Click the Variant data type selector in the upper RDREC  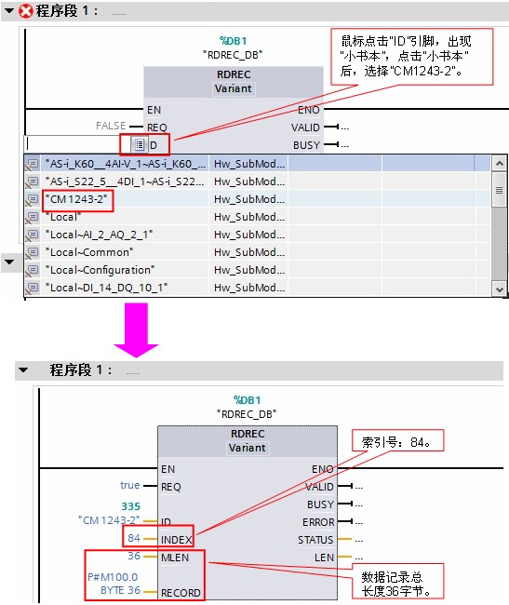pos(234,88)
